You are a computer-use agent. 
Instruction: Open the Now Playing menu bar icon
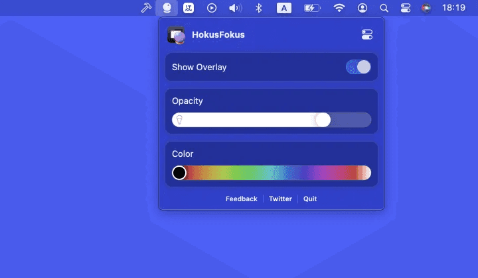coord(212,8)
